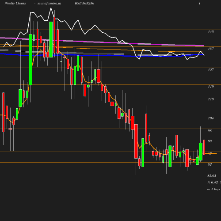Viewport: 221px width, 221px height.
Task: Click the V: 0.42 volume readout
Action: 213,182
